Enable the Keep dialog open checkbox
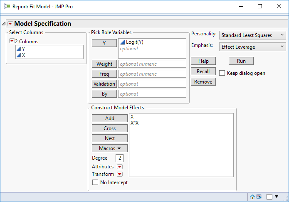The width and height of the screenshot is (289, 202). pos(222,73)
